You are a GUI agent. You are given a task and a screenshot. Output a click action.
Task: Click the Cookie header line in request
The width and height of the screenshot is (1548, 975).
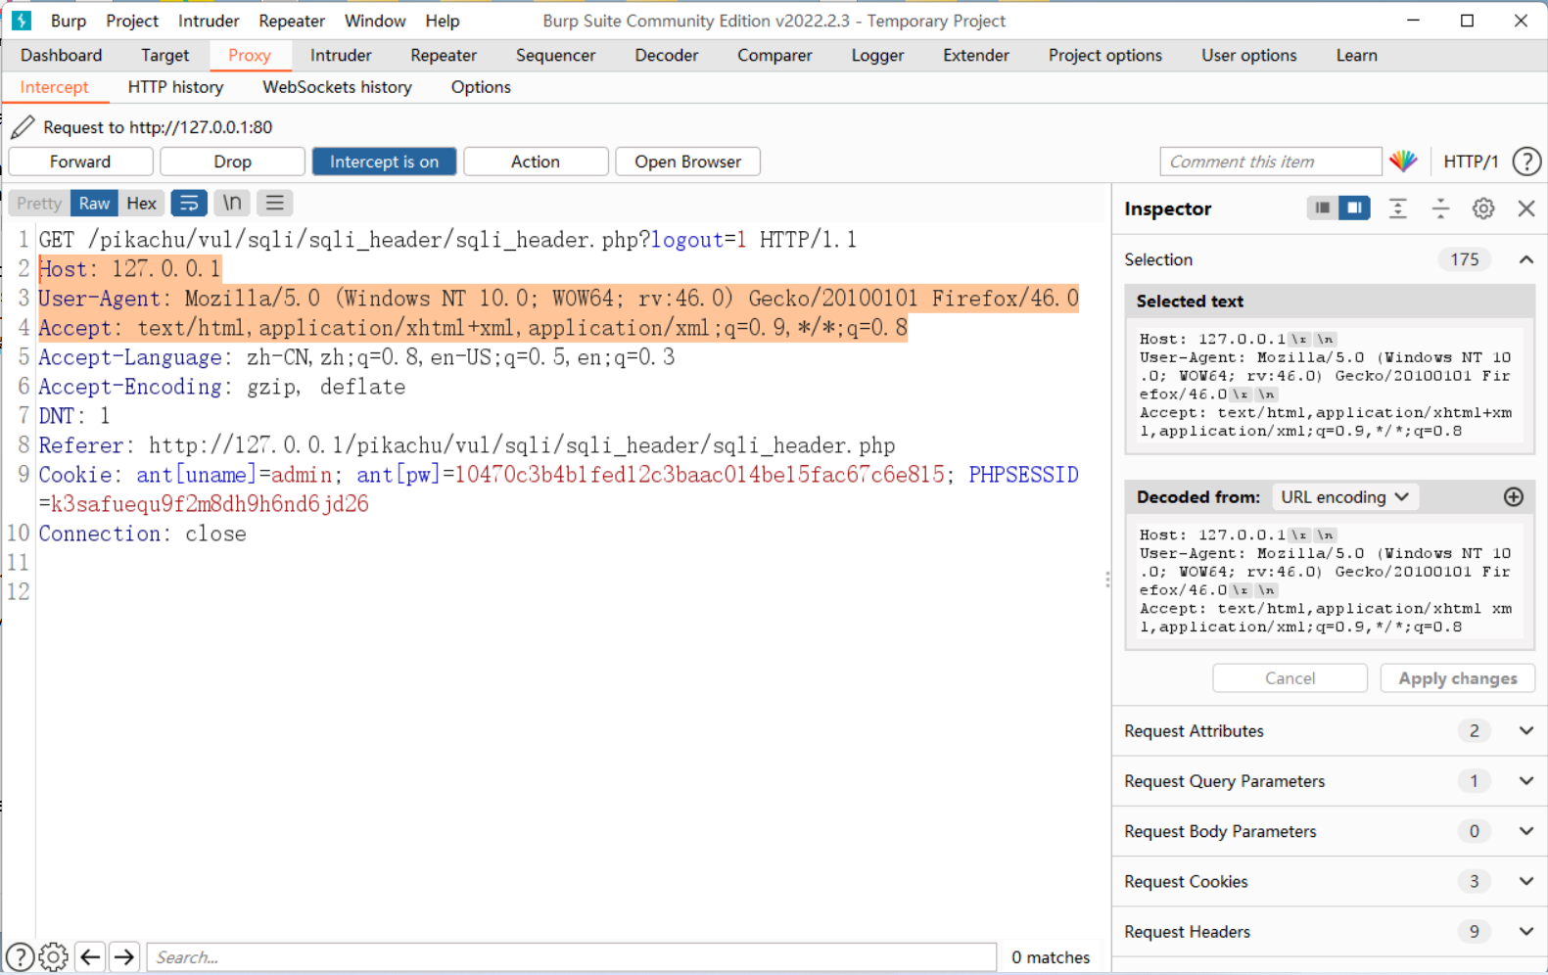pos(558,489)
